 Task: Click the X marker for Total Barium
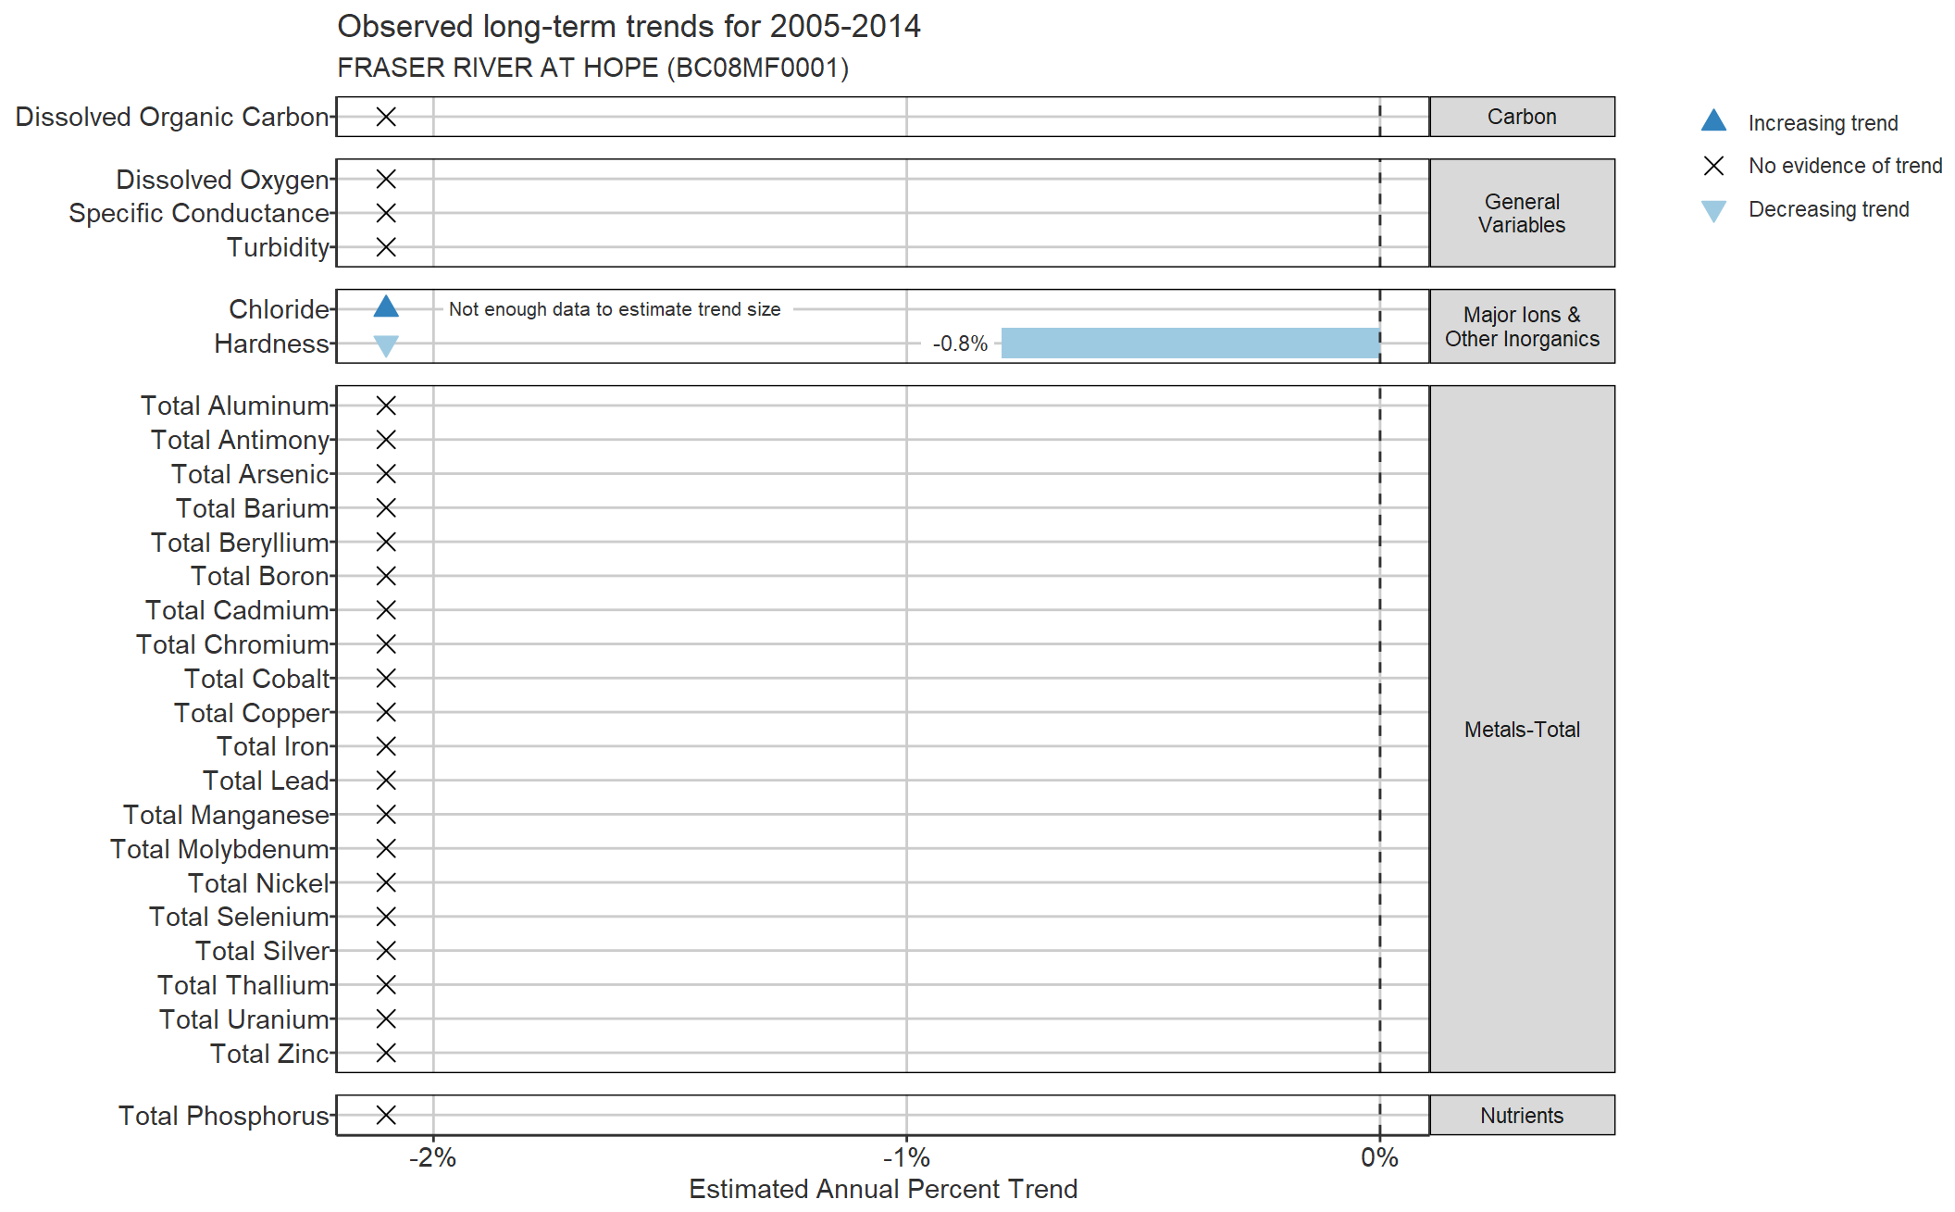point(386,507)
